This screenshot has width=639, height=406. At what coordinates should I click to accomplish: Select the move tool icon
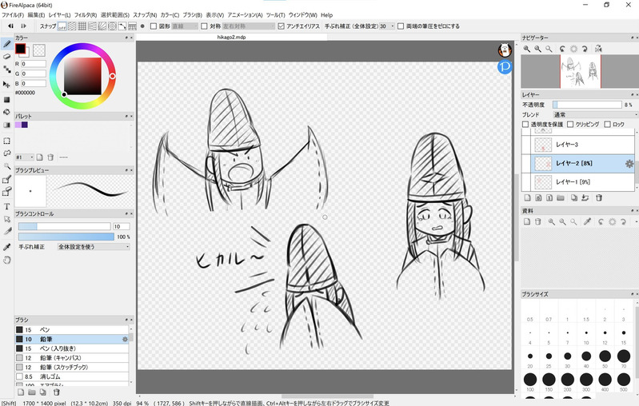tap(6, 84)
